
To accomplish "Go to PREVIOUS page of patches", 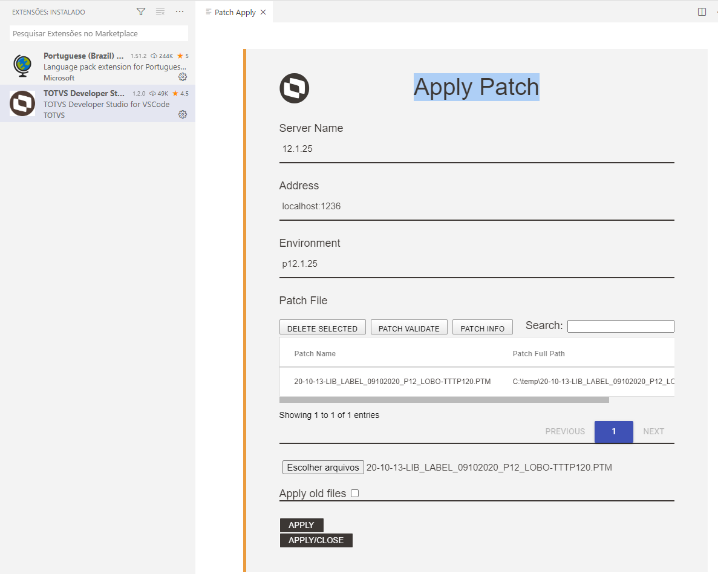I will pyautogui.click(x=565, y=431).
